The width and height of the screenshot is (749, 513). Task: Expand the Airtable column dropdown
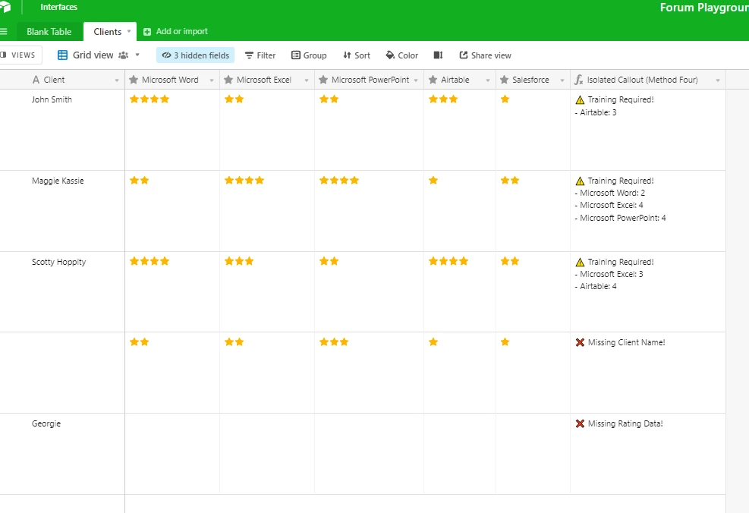point(488,80)
